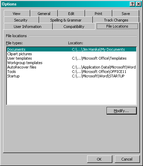Click the Help question mark button
Viewport: 143px width, 166px height.
[132, 4]
